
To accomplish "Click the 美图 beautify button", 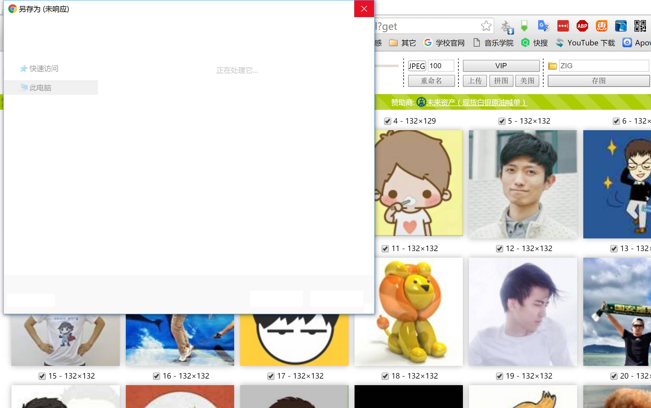I will (x=527, y=81).
